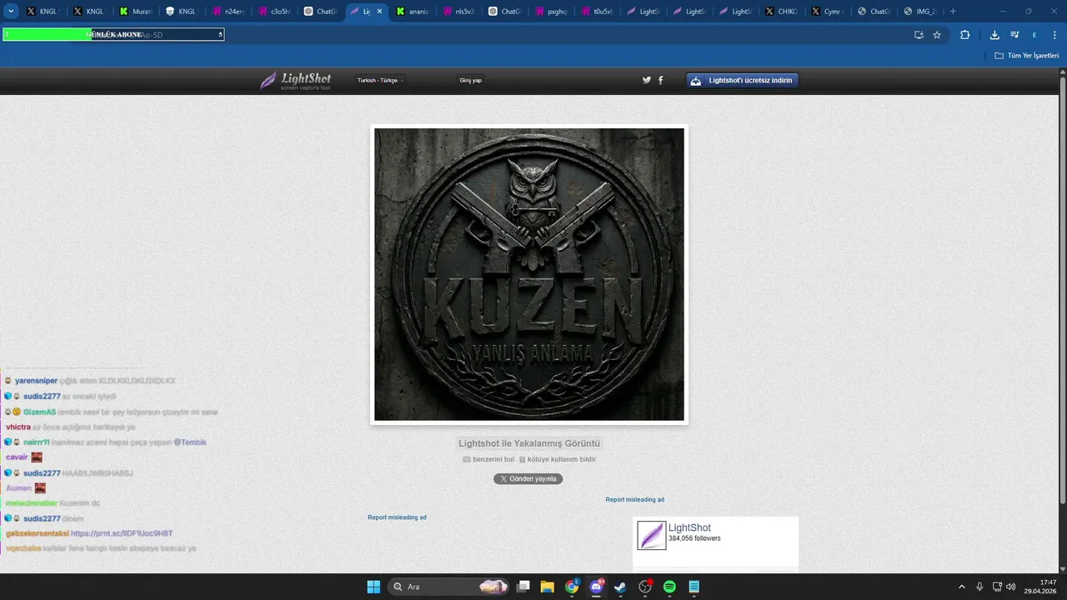Switch to the c3o5h tab
1067x600 pixels.
click(x=273, y=12)
